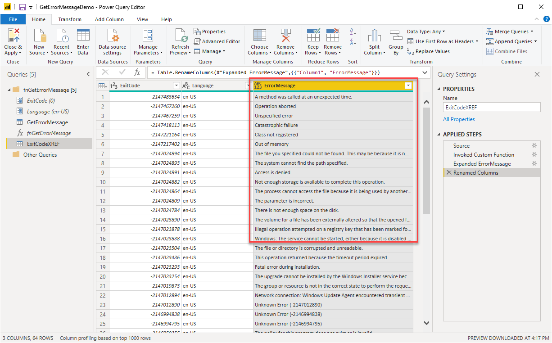Click the Keep Rows icon
This screenshot has height=343, width=552.
(x=313, y=36)
